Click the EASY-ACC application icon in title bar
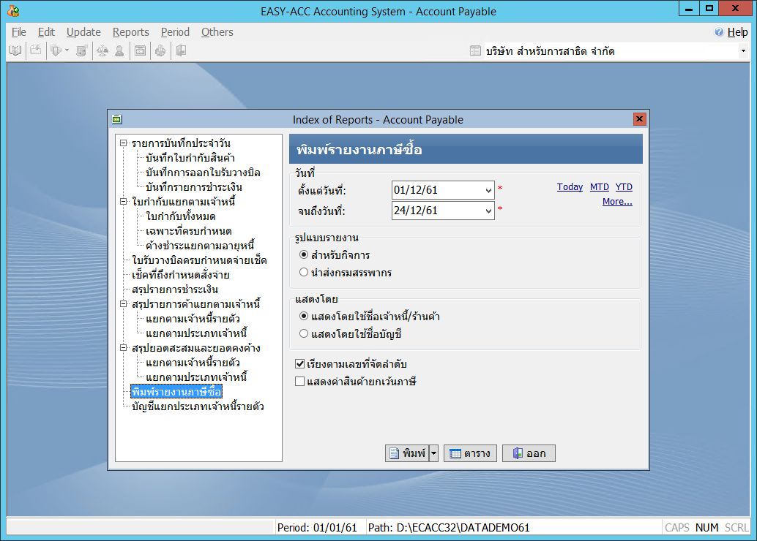This screenshot has width=757, height=541. pos(12,11)
